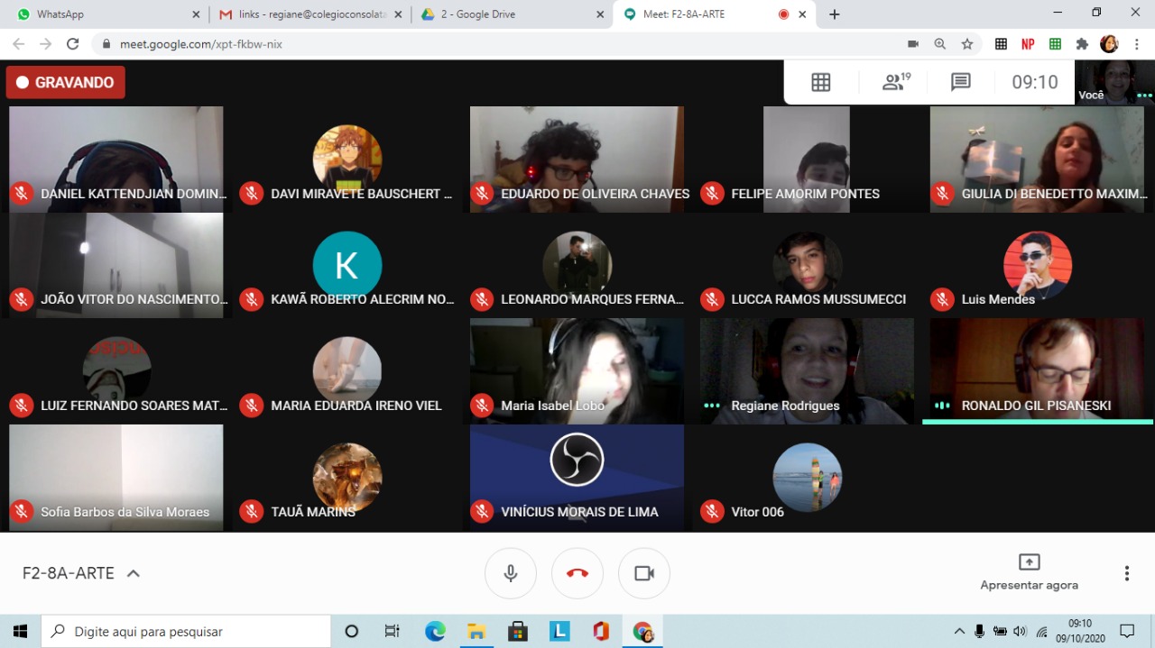The height and width of the screenshot is (648, 1155).
Task: Open Task View on the taskbar
Action: pyautogui.click(x=393, y=632)
